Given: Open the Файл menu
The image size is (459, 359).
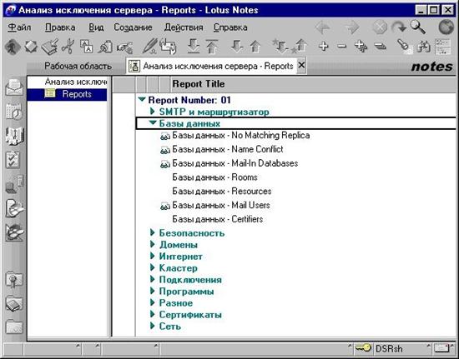Looking at the screenshot, I should tap(19, 27).
